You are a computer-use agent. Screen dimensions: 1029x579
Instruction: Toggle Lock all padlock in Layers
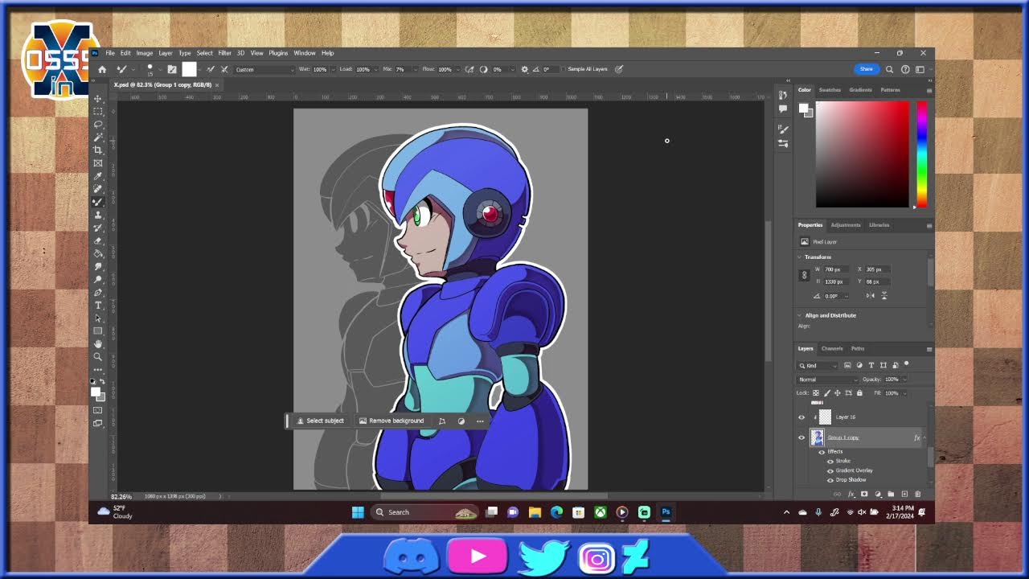click(859, 393)
